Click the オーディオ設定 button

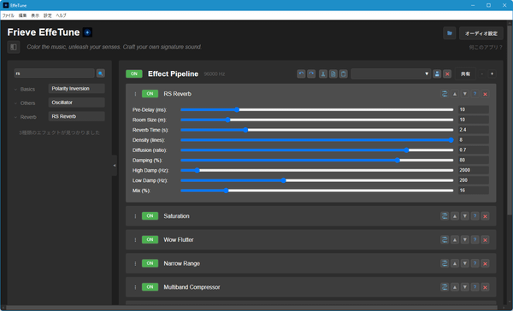[x=481, y=33]
